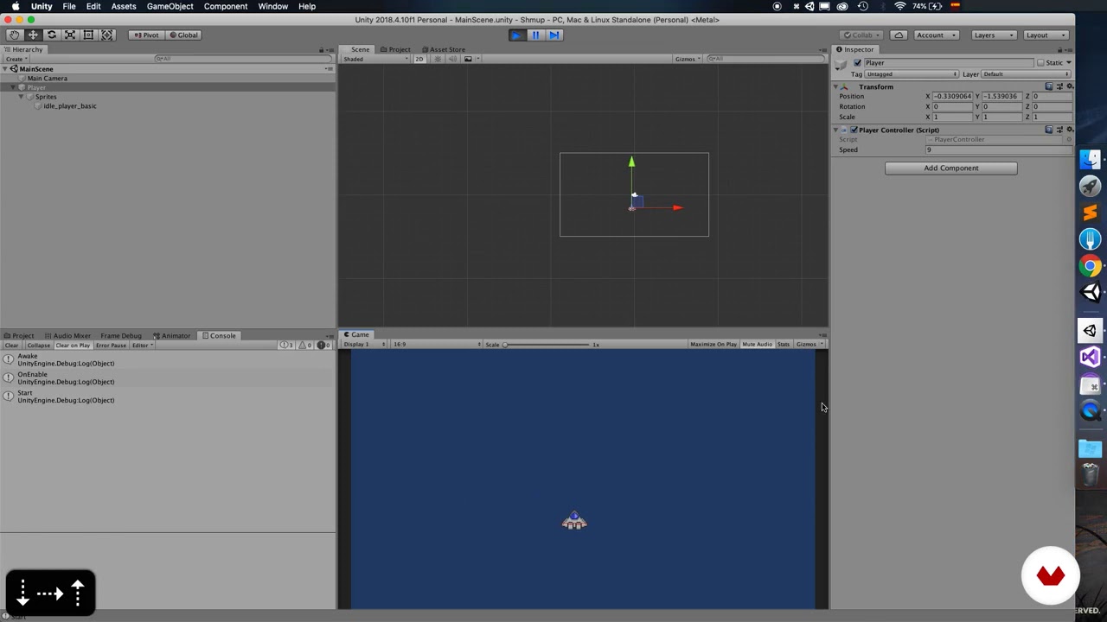Toggle scene lighting sun icon
The image size is (1107, 622).
point(438,59)
